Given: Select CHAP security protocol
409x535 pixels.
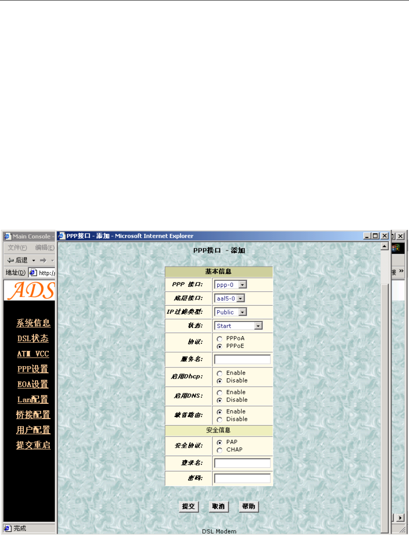Looking at the screenshot, I should (x=219, y=450).
